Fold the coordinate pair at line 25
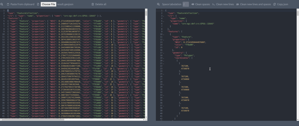This screenshot has height=126, width=299. pos(164,74)
